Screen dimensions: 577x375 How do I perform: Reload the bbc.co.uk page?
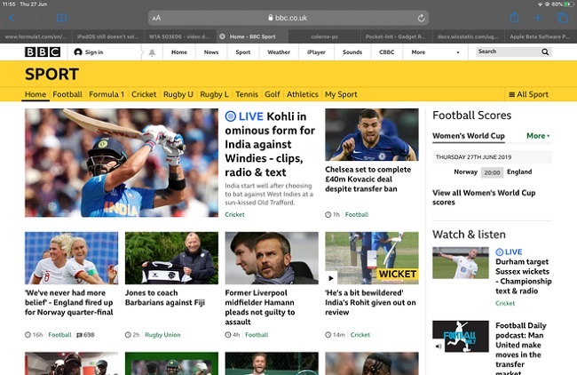click(421, 18)
